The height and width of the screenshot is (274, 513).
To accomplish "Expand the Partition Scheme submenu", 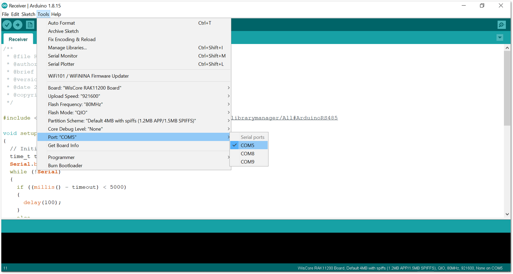I will pos(134,121).
